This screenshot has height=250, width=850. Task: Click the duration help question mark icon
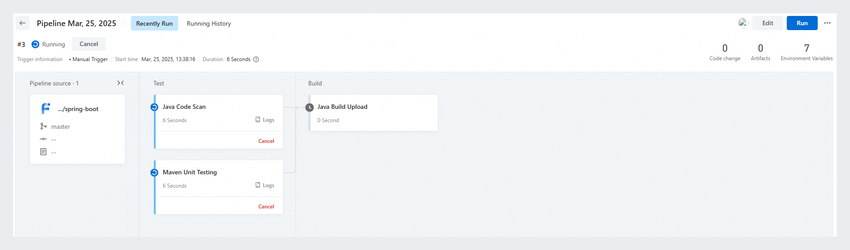pos(256,59)
